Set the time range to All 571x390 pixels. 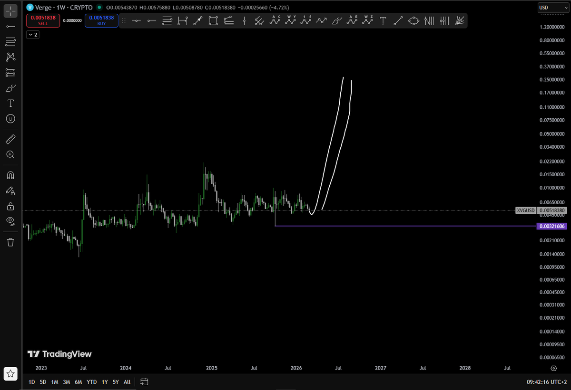pos(127,382)
